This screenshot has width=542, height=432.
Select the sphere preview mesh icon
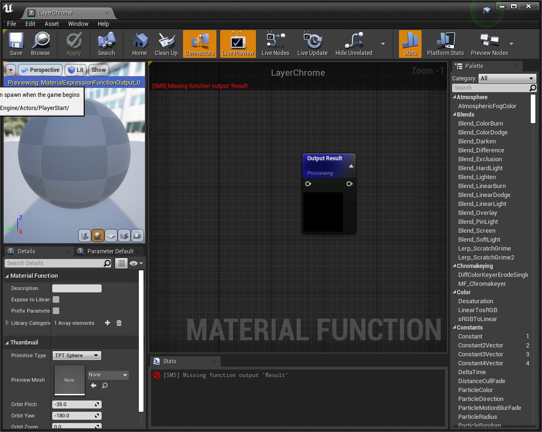pos(98,235)
